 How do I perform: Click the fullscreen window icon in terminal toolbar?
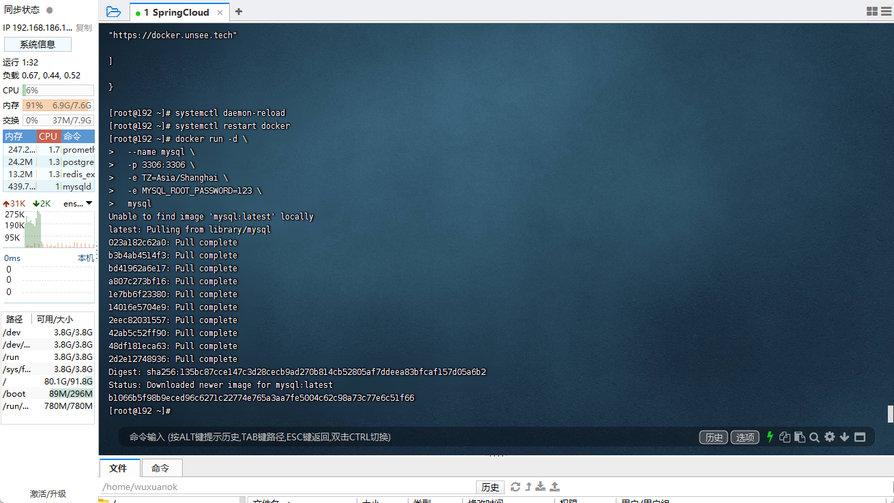tap(860, 437)
